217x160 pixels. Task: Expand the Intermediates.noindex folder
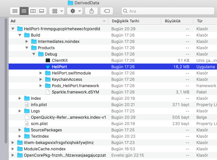27,42
